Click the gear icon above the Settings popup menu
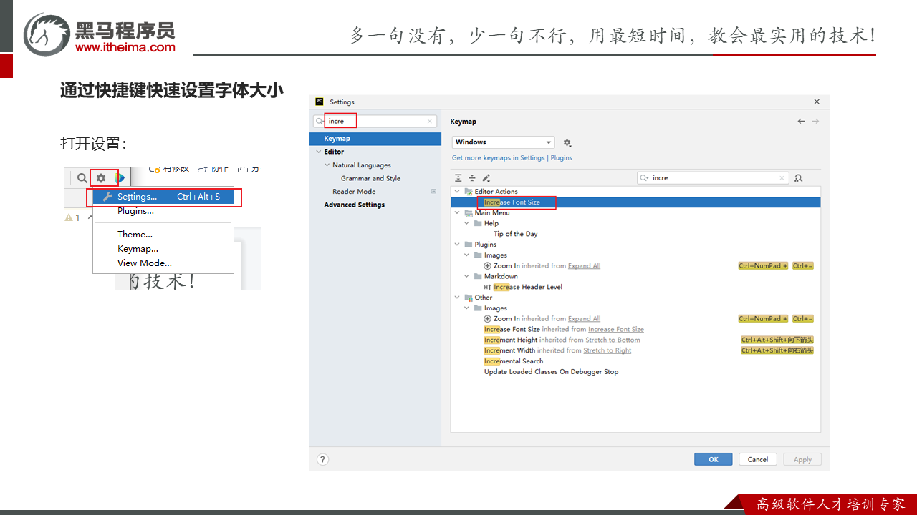This screenshot has width=917, height=515. coord(101,177)
